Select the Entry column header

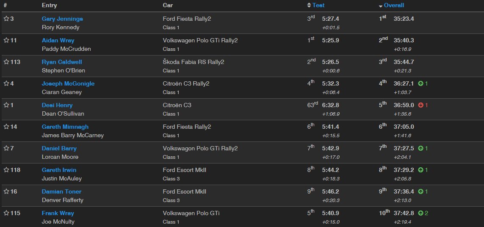click(49, 5)
